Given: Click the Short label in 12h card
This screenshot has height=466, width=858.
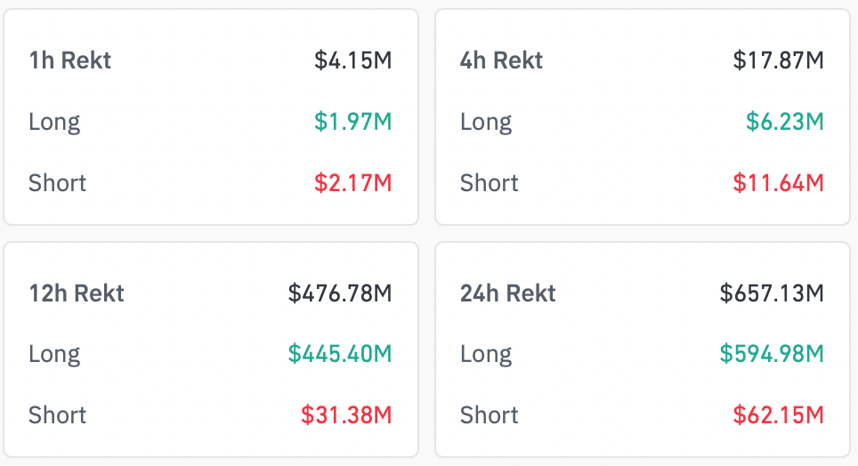Looking at the screenshot, I should (x=58, y=415).
